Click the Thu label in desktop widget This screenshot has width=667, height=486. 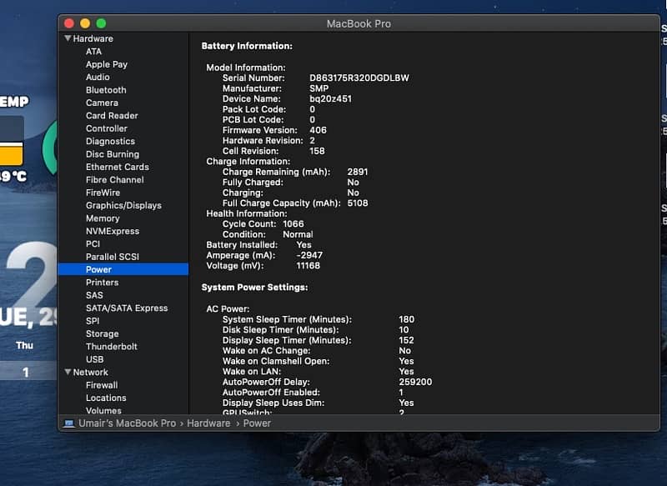(25, 345)
